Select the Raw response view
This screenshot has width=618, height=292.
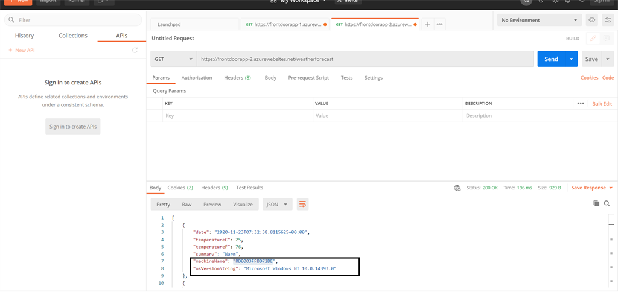[186, 204]
